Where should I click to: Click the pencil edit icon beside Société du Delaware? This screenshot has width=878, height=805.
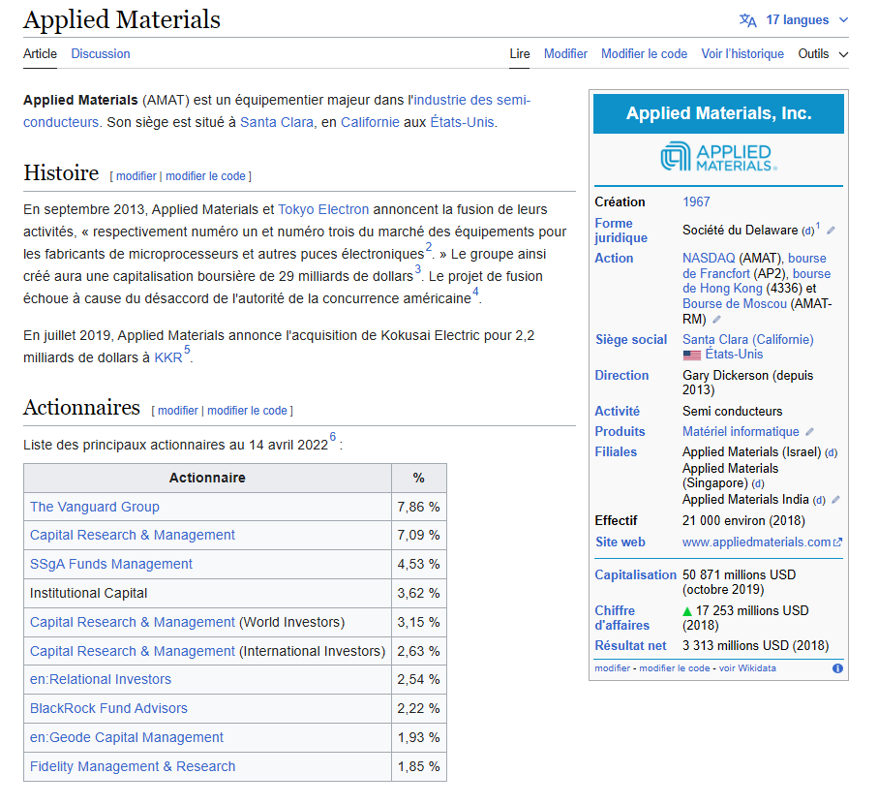point(831,231)
